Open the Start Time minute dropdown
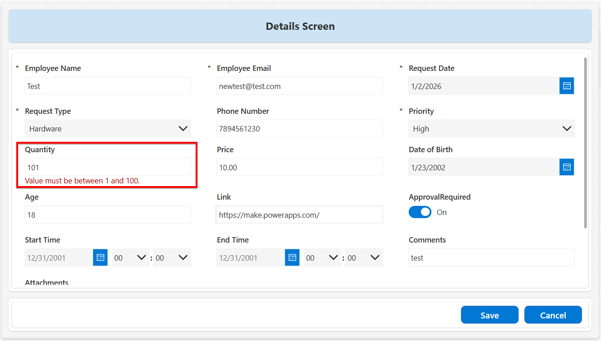This screenshot has width=601, height=341. (x=172, y=257)
